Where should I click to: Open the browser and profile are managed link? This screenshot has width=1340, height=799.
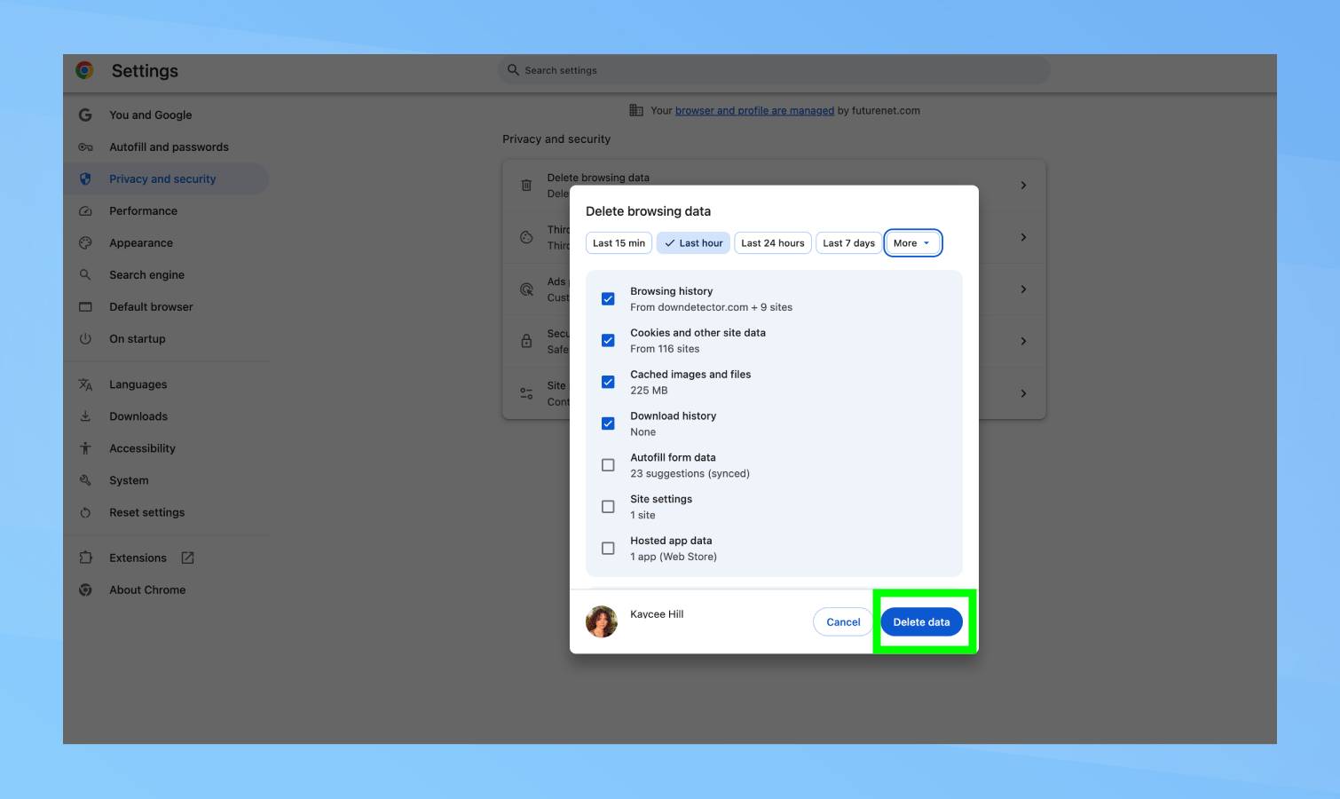pyautogui.click(x=754, y=111)
